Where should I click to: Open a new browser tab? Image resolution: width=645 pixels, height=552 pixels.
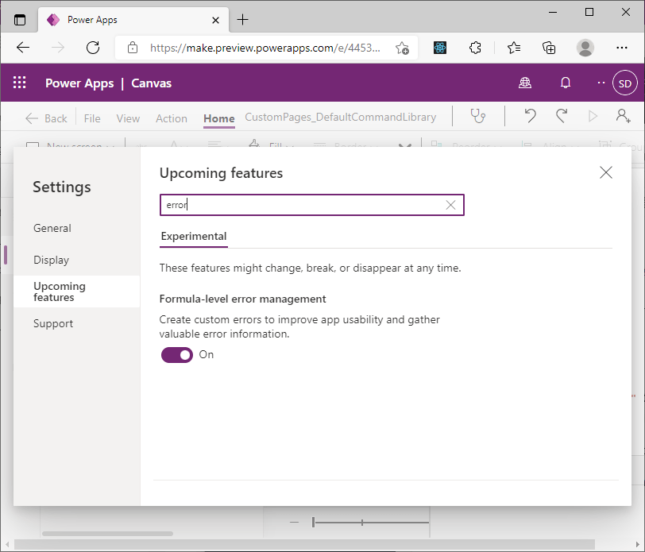(243, 19)
